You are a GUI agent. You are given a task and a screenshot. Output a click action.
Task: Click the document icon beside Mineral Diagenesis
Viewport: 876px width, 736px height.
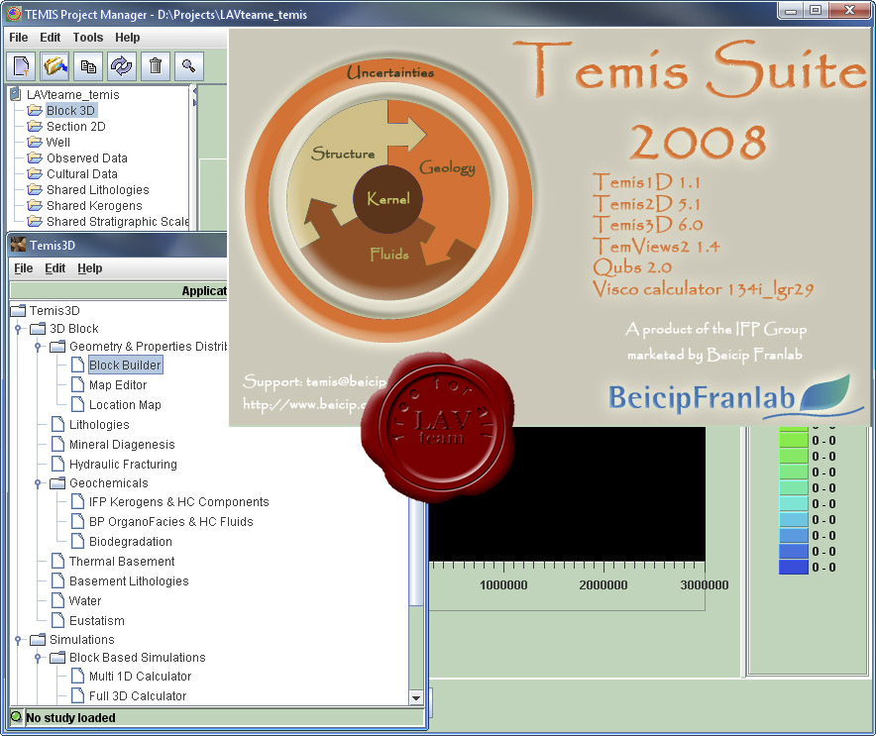[57, 444]
